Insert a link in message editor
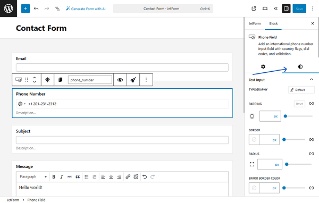319x203 pixels. 128,177
